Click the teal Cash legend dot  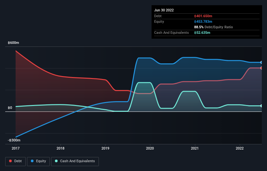click(56, 161)
